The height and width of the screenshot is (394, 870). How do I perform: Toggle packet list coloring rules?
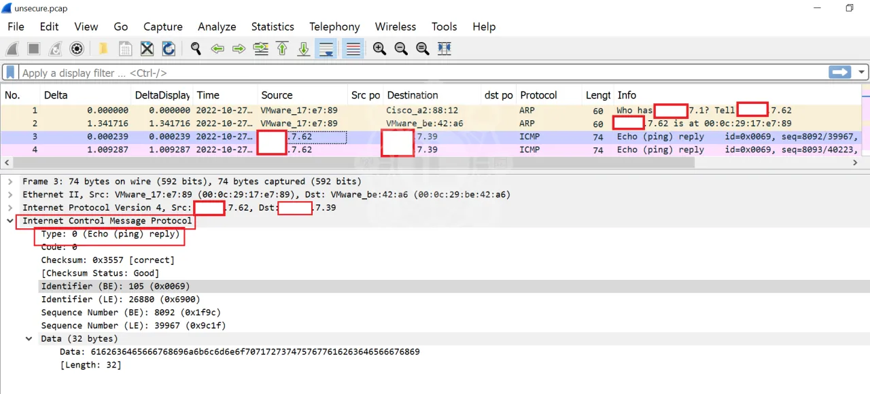pos(353,49)
